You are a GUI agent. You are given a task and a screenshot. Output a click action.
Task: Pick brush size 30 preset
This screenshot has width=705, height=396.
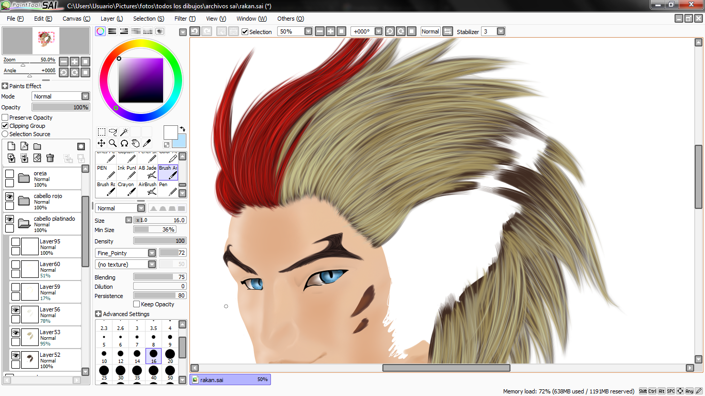pyautogui.click(x=120, y=373)
